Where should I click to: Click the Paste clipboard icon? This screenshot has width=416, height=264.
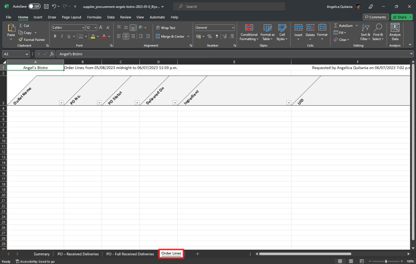tap(11, 28)
